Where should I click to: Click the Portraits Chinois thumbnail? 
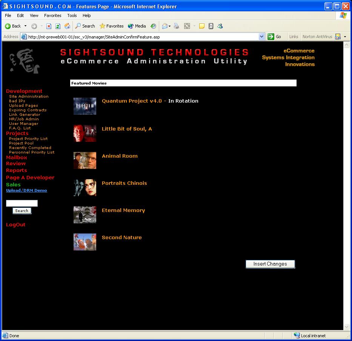(85, 188)
